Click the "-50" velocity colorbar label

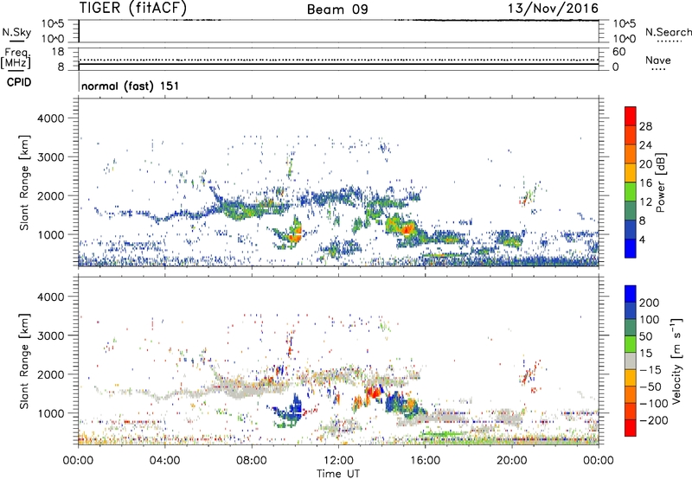(x=650, y=386)
